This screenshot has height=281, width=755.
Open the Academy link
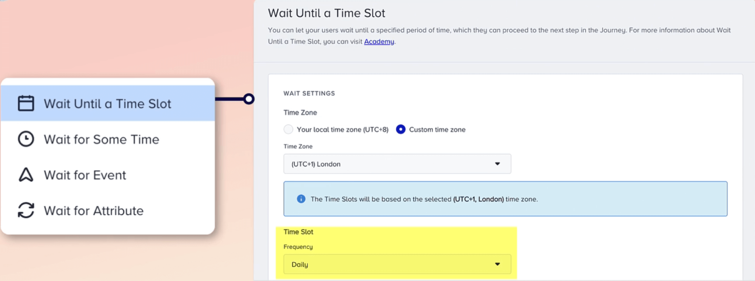coord(379,42)
